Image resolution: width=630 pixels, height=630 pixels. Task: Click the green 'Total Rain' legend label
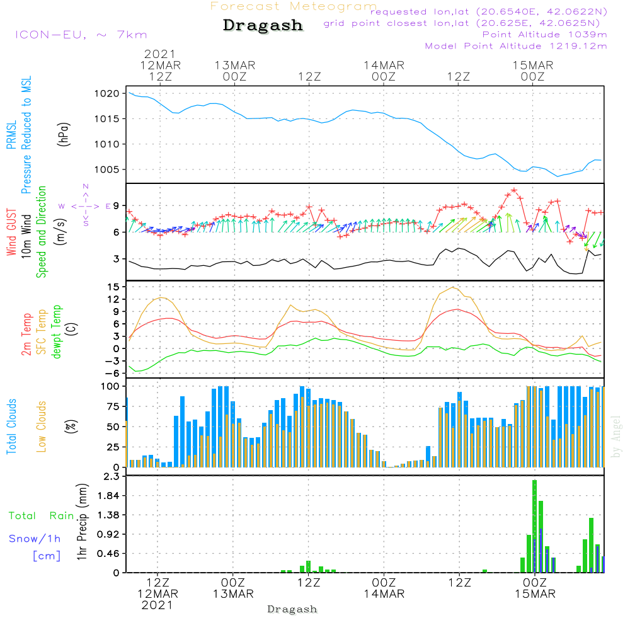point(42,516)
